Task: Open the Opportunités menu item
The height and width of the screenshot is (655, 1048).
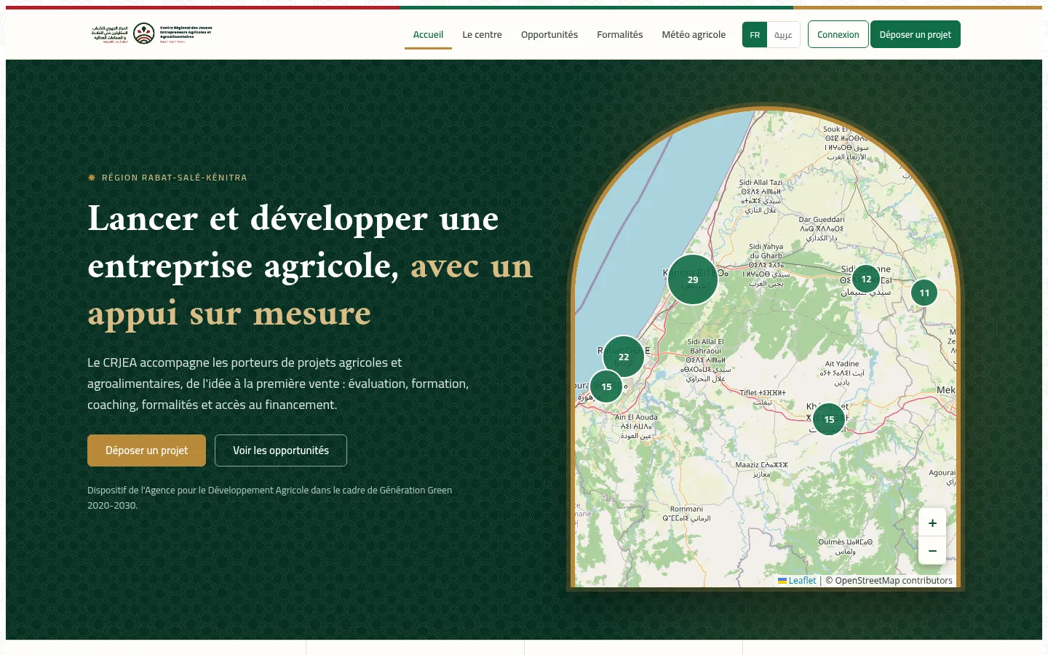Action: tap(549, 34)
